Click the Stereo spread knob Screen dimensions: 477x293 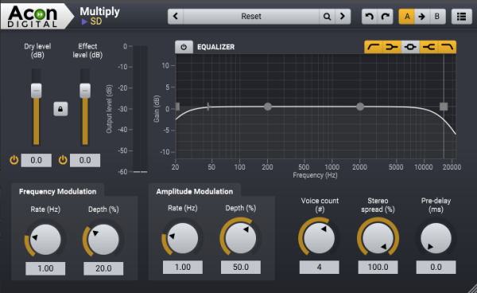point(378,238)
